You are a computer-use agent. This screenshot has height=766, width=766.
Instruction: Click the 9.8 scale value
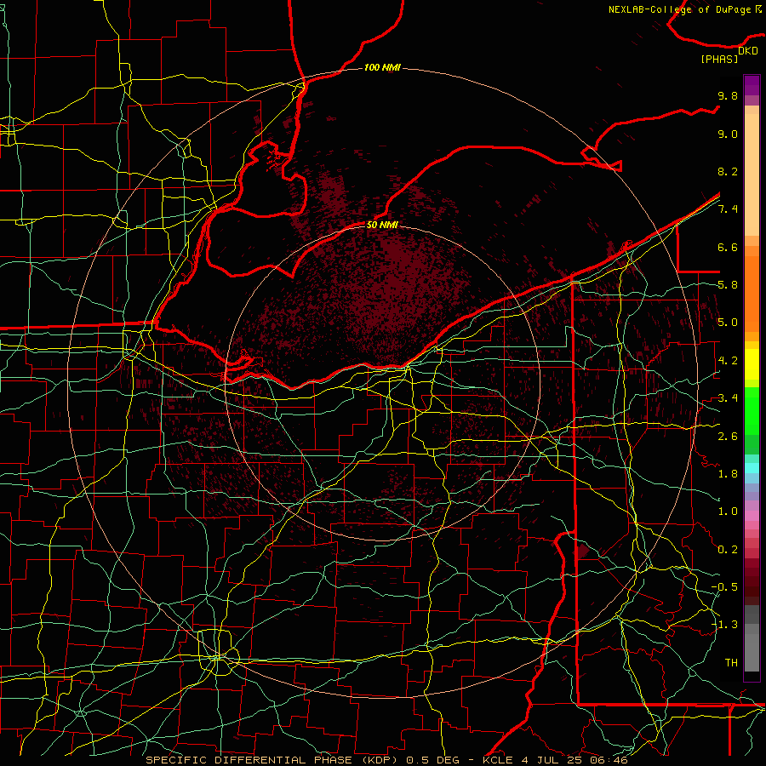(x=728, y=95)
